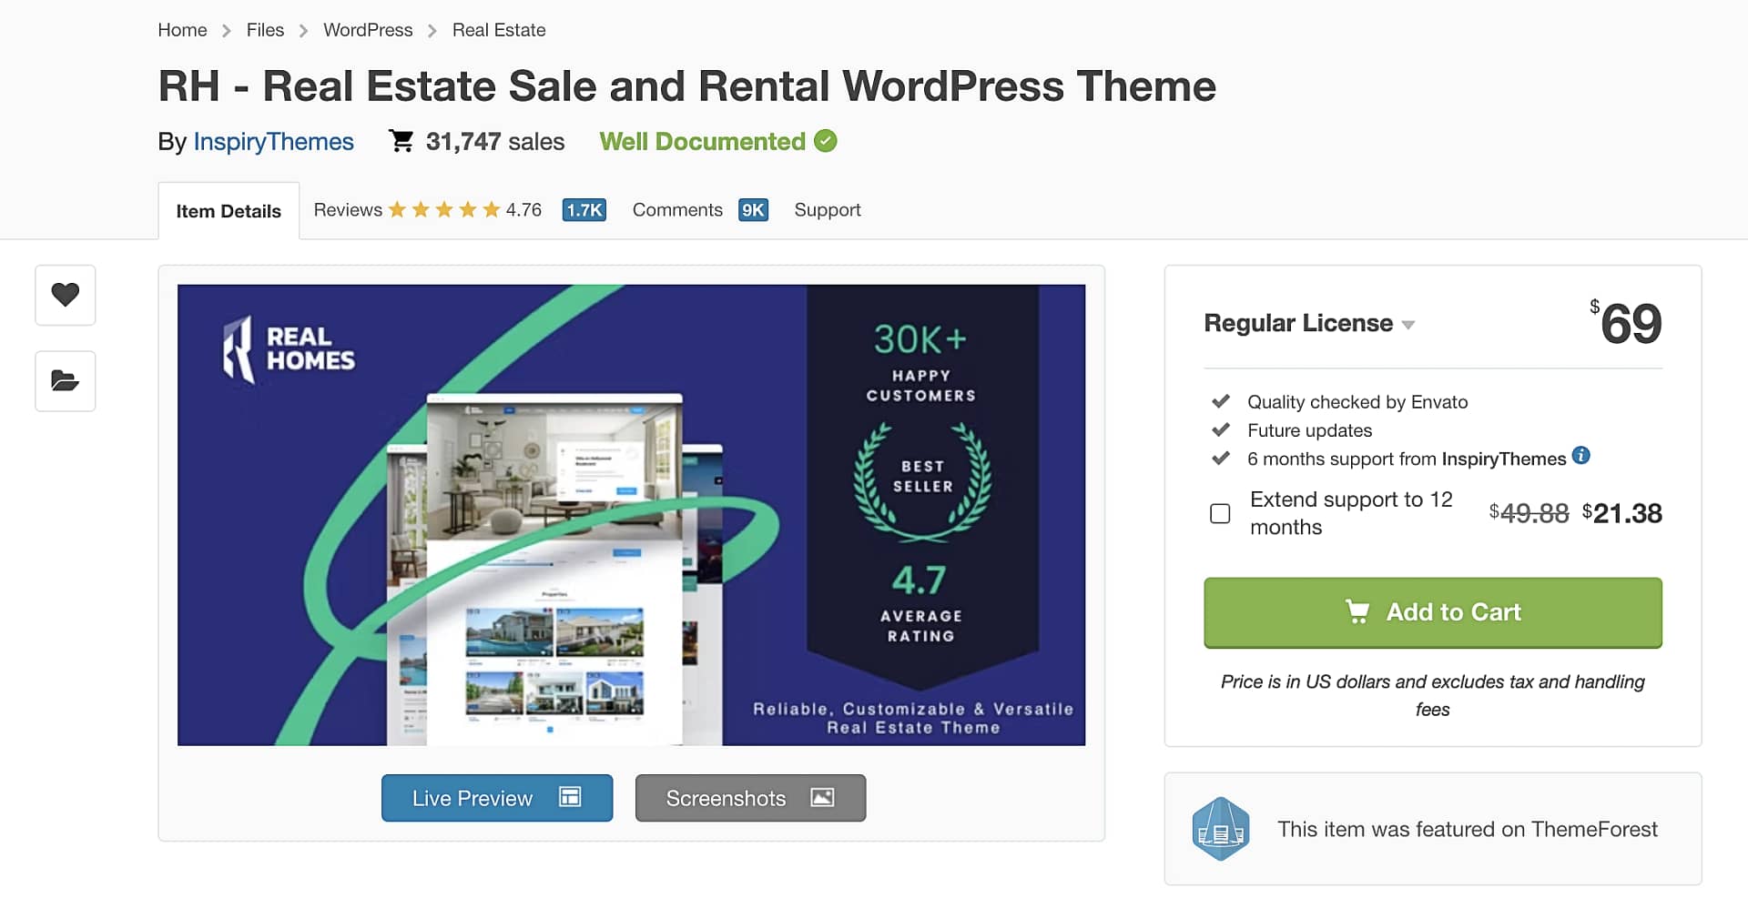View the Screenshots button
This screenshot has height=898, width=1748.
pyautogui.click(x=750, y=798)
